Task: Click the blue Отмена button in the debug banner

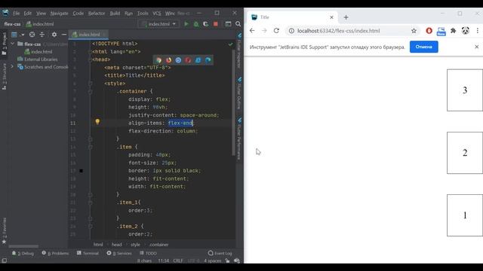Action: (x=424, y=47)
